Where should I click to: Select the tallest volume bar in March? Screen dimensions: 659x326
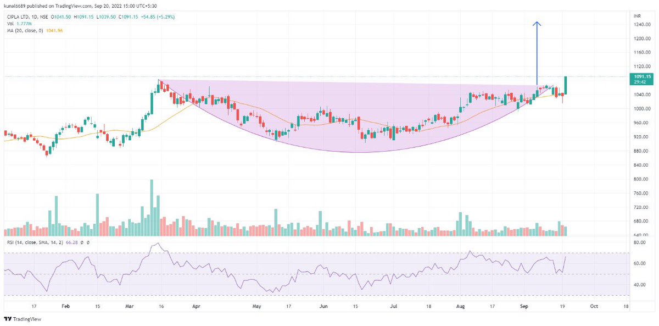click(152, 208)
